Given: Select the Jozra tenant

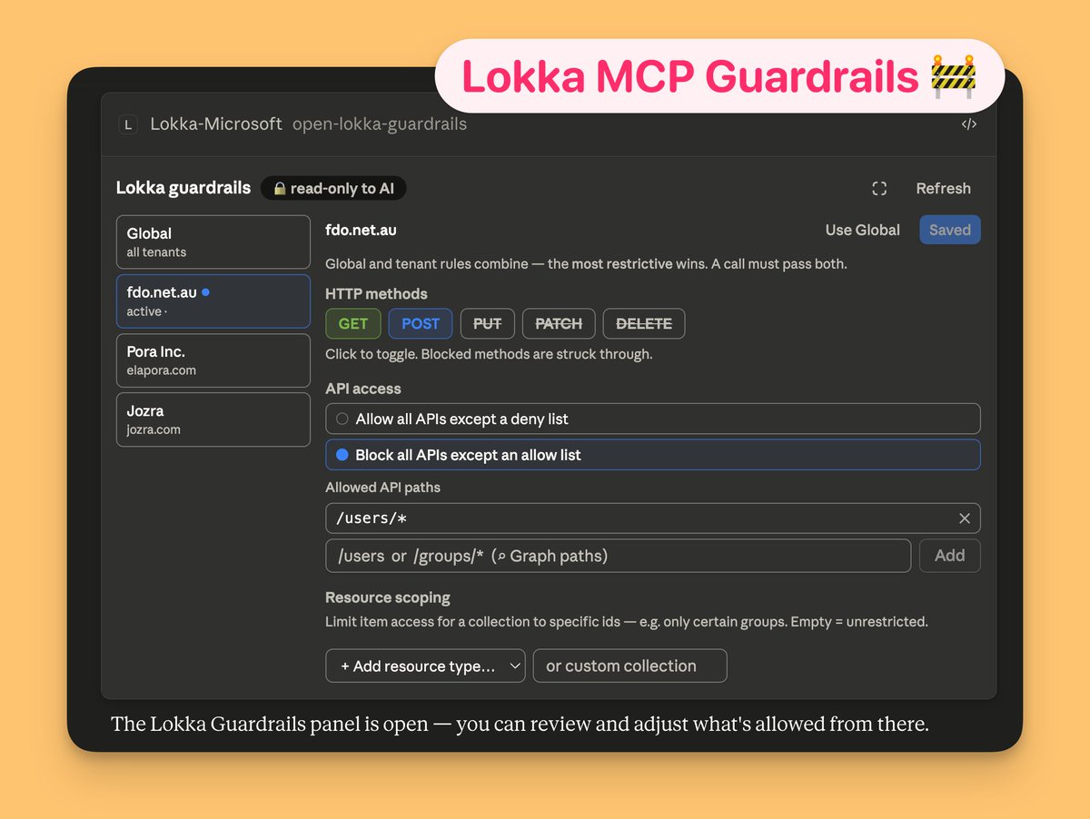Looking at the screenshot, I should 213,419.
